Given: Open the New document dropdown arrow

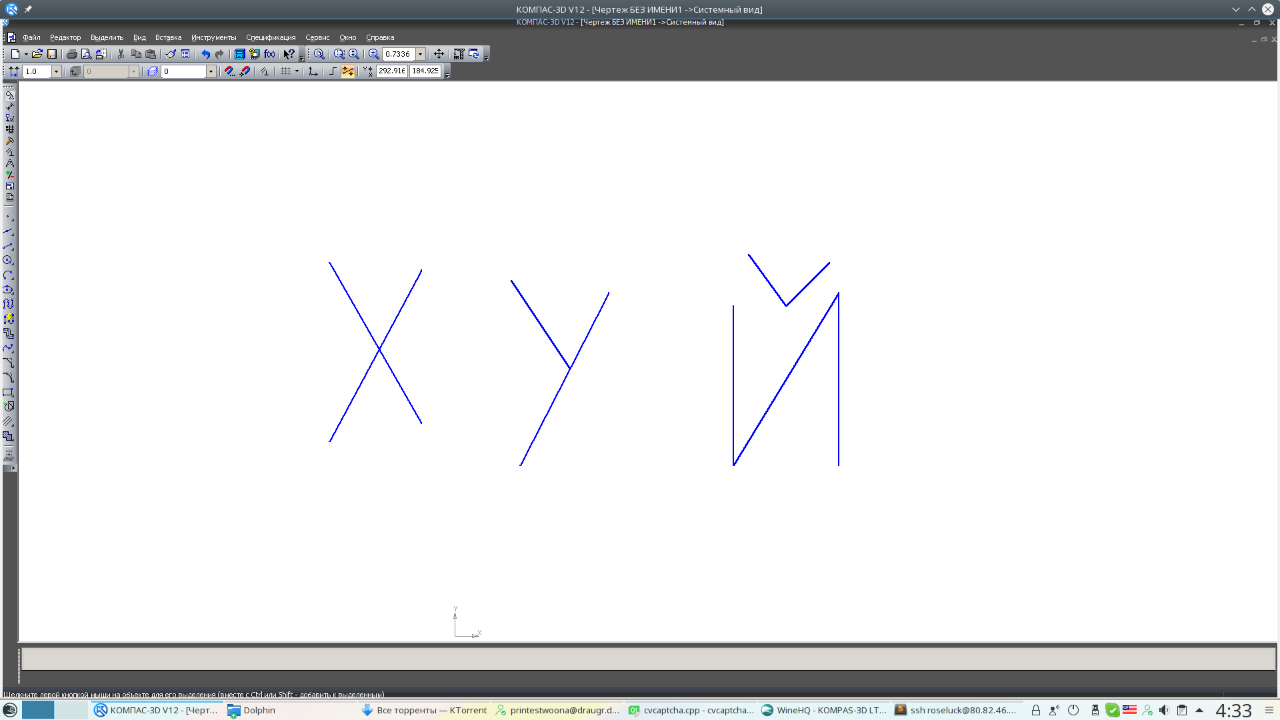Looking at the screenshot, I should (26, 54).
